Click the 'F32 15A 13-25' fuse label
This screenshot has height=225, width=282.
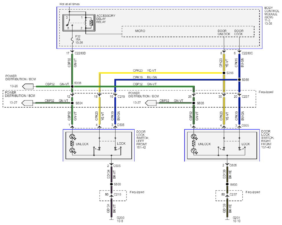[79, 40]
